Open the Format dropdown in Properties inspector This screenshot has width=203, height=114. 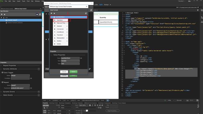[67, 105]
